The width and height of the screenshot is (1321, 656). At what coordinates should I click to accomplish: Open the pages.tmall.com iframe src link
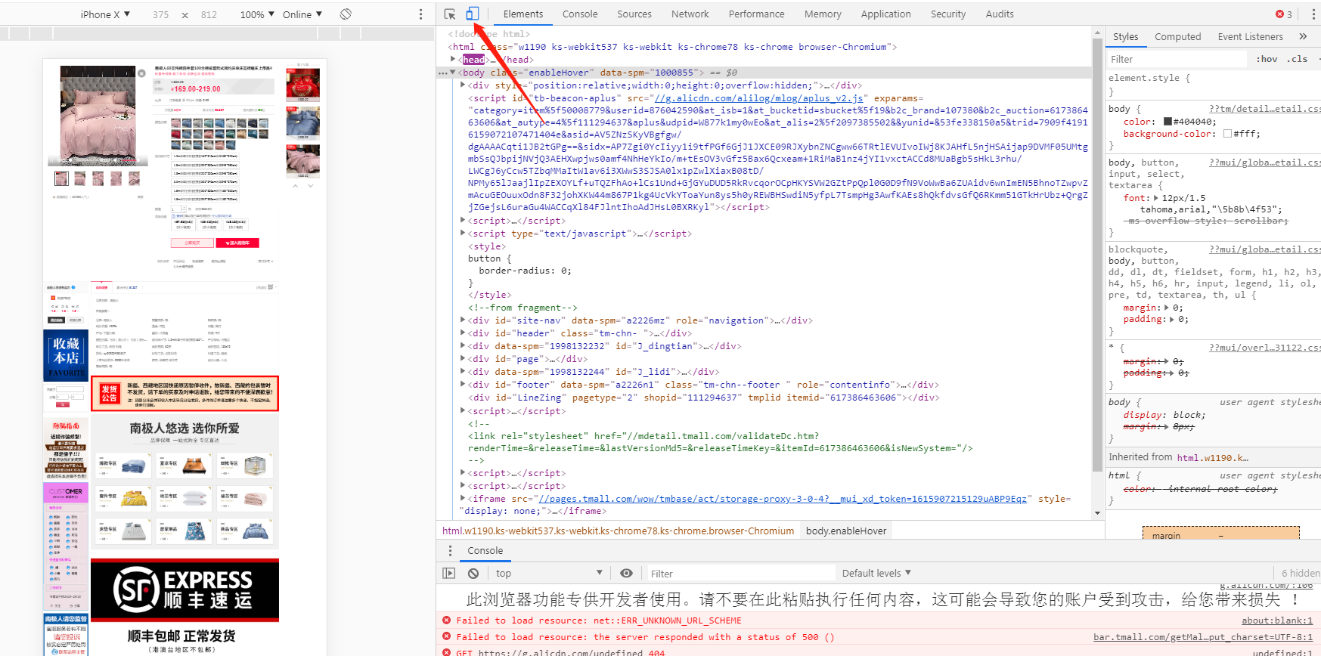(x=783, y=499)
